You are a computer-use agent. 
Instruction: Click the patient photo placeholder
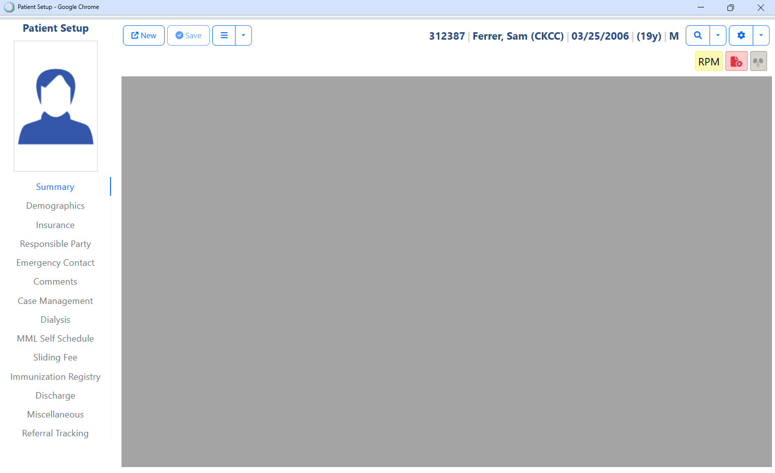(x=56, y=106)
